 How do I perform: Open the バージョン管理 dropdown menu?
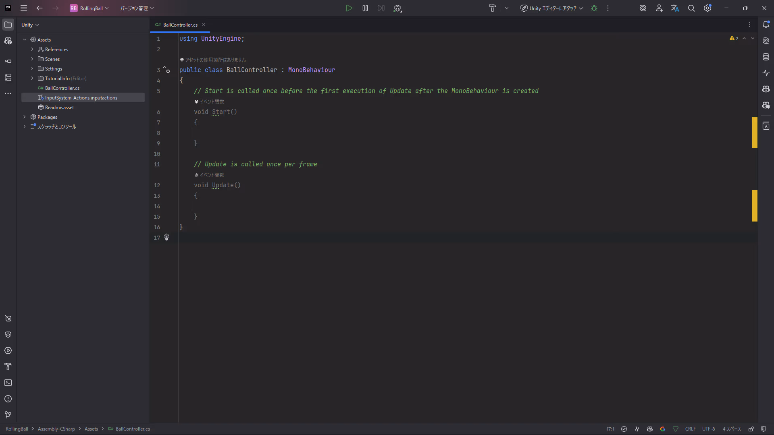pos(137,8)
